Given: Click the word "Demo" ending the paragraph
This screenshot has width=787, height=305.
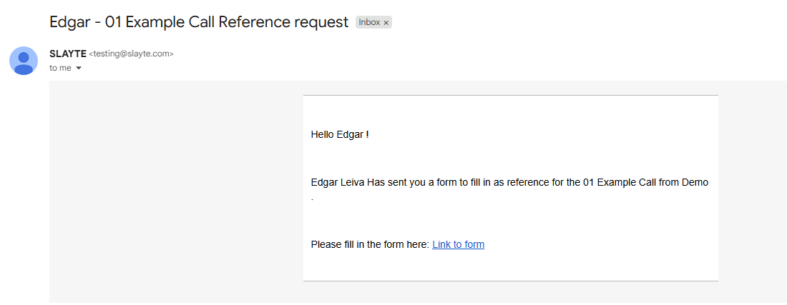Looking at the screenshot, I should (695, 182).
